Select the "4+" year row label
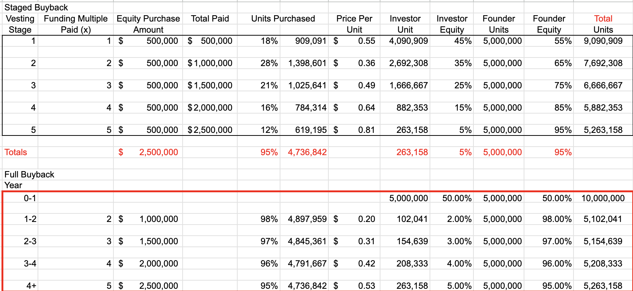The height and width of the screenshot is (291, 633). click(x=31, y=286)
